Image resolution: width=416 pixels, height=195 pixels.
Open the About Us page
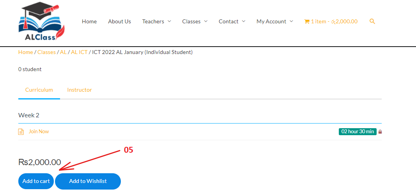pyautogui.click(x=119, y=21)
